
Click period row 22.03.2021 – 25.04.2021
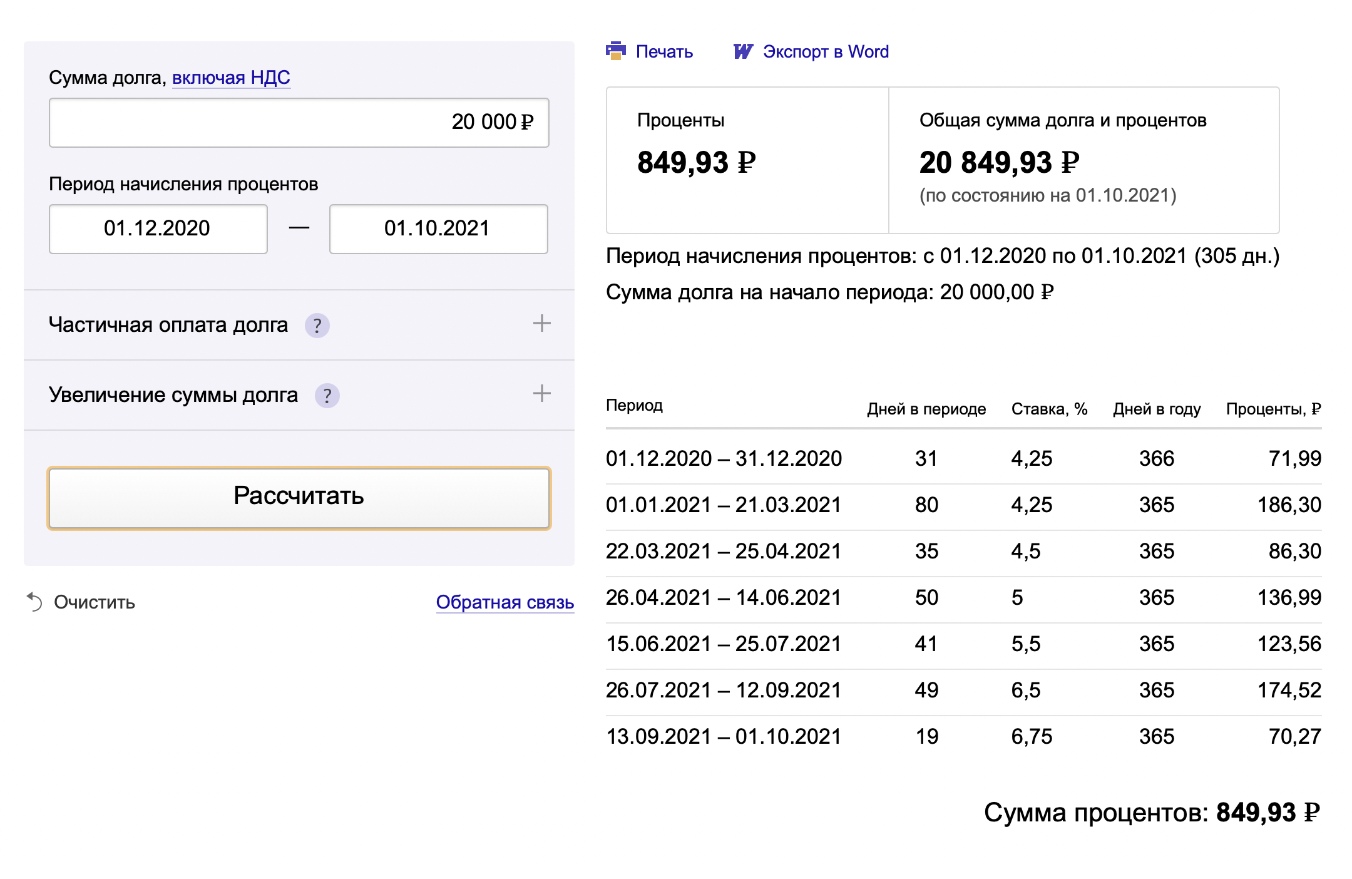coord(964,551)
